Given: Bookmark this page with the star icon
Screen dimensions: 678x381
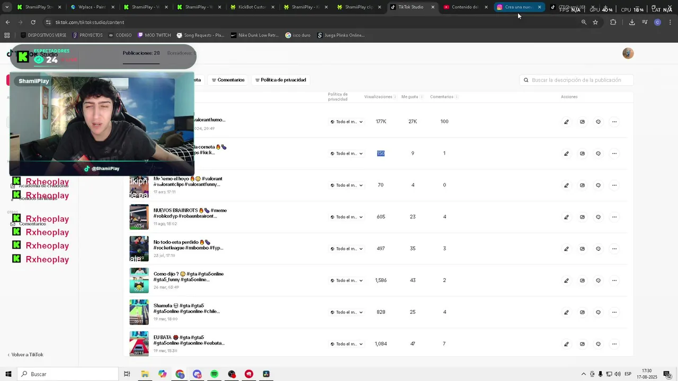Looking at the screenshot, I should [x=595, y=22].
